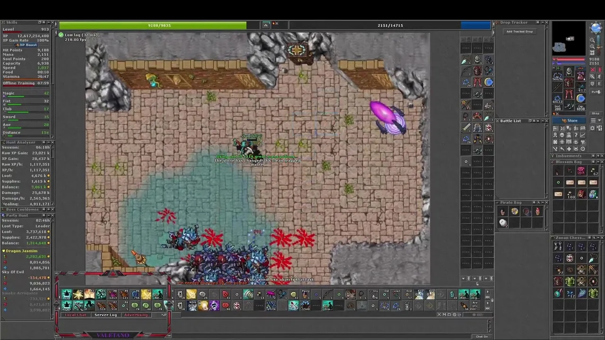Toggle the sword balanced attack mode

point(592,76)
